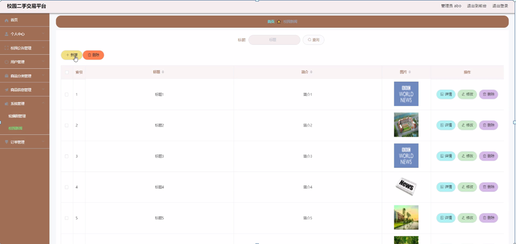
Task: Open 轮播图管理 submenu item
Action: coord(17,116)
